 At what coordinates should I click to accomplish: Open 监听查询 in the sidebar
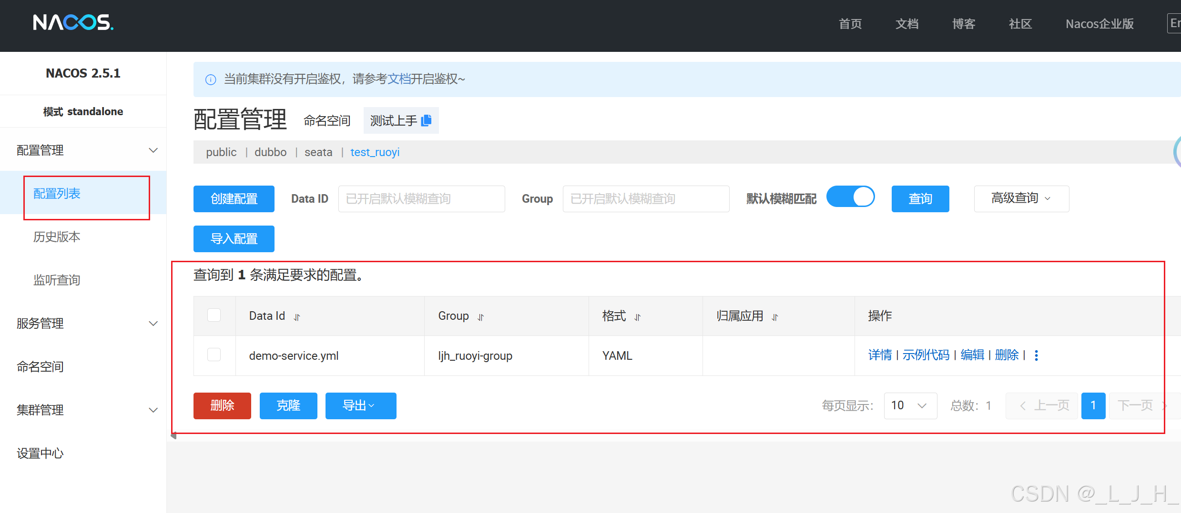[x=57, y=280]
